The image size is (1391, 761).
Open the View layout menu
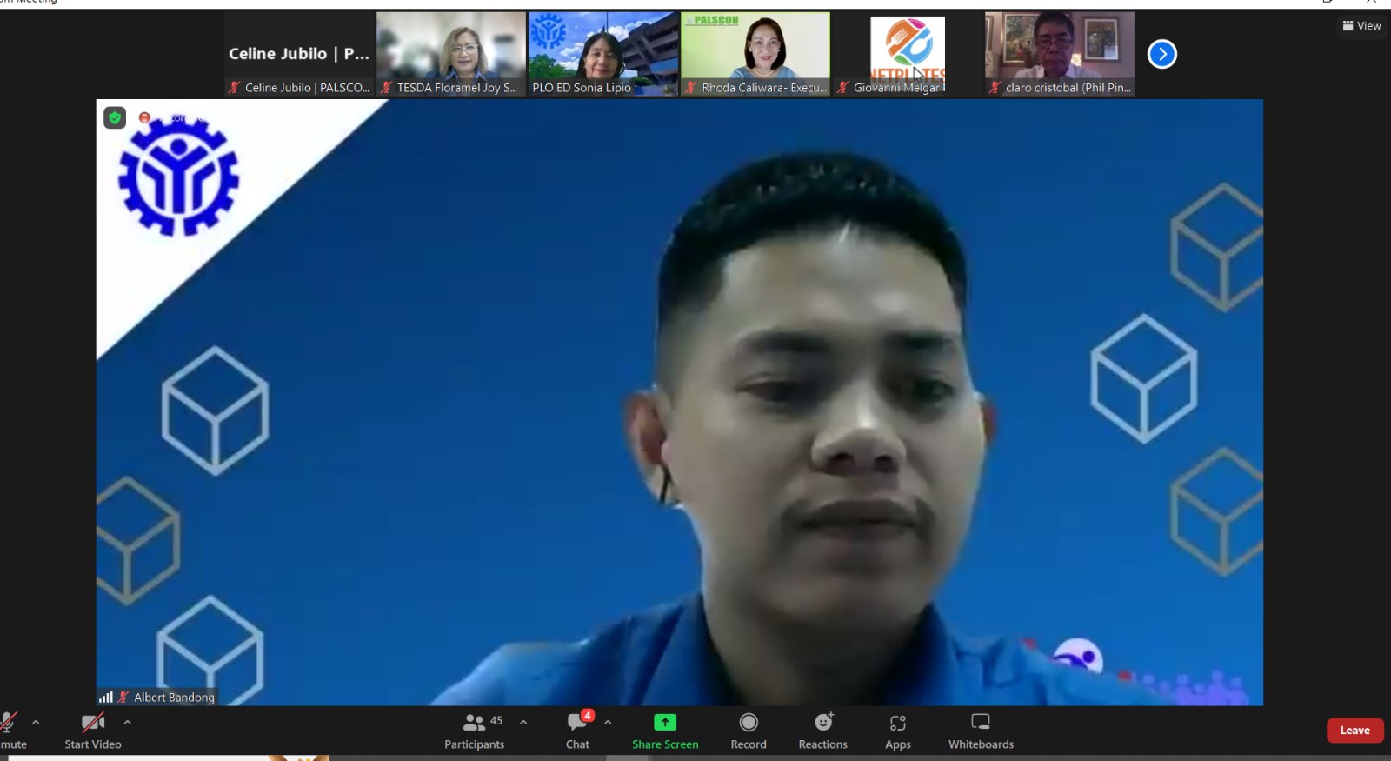(1361, 26)
